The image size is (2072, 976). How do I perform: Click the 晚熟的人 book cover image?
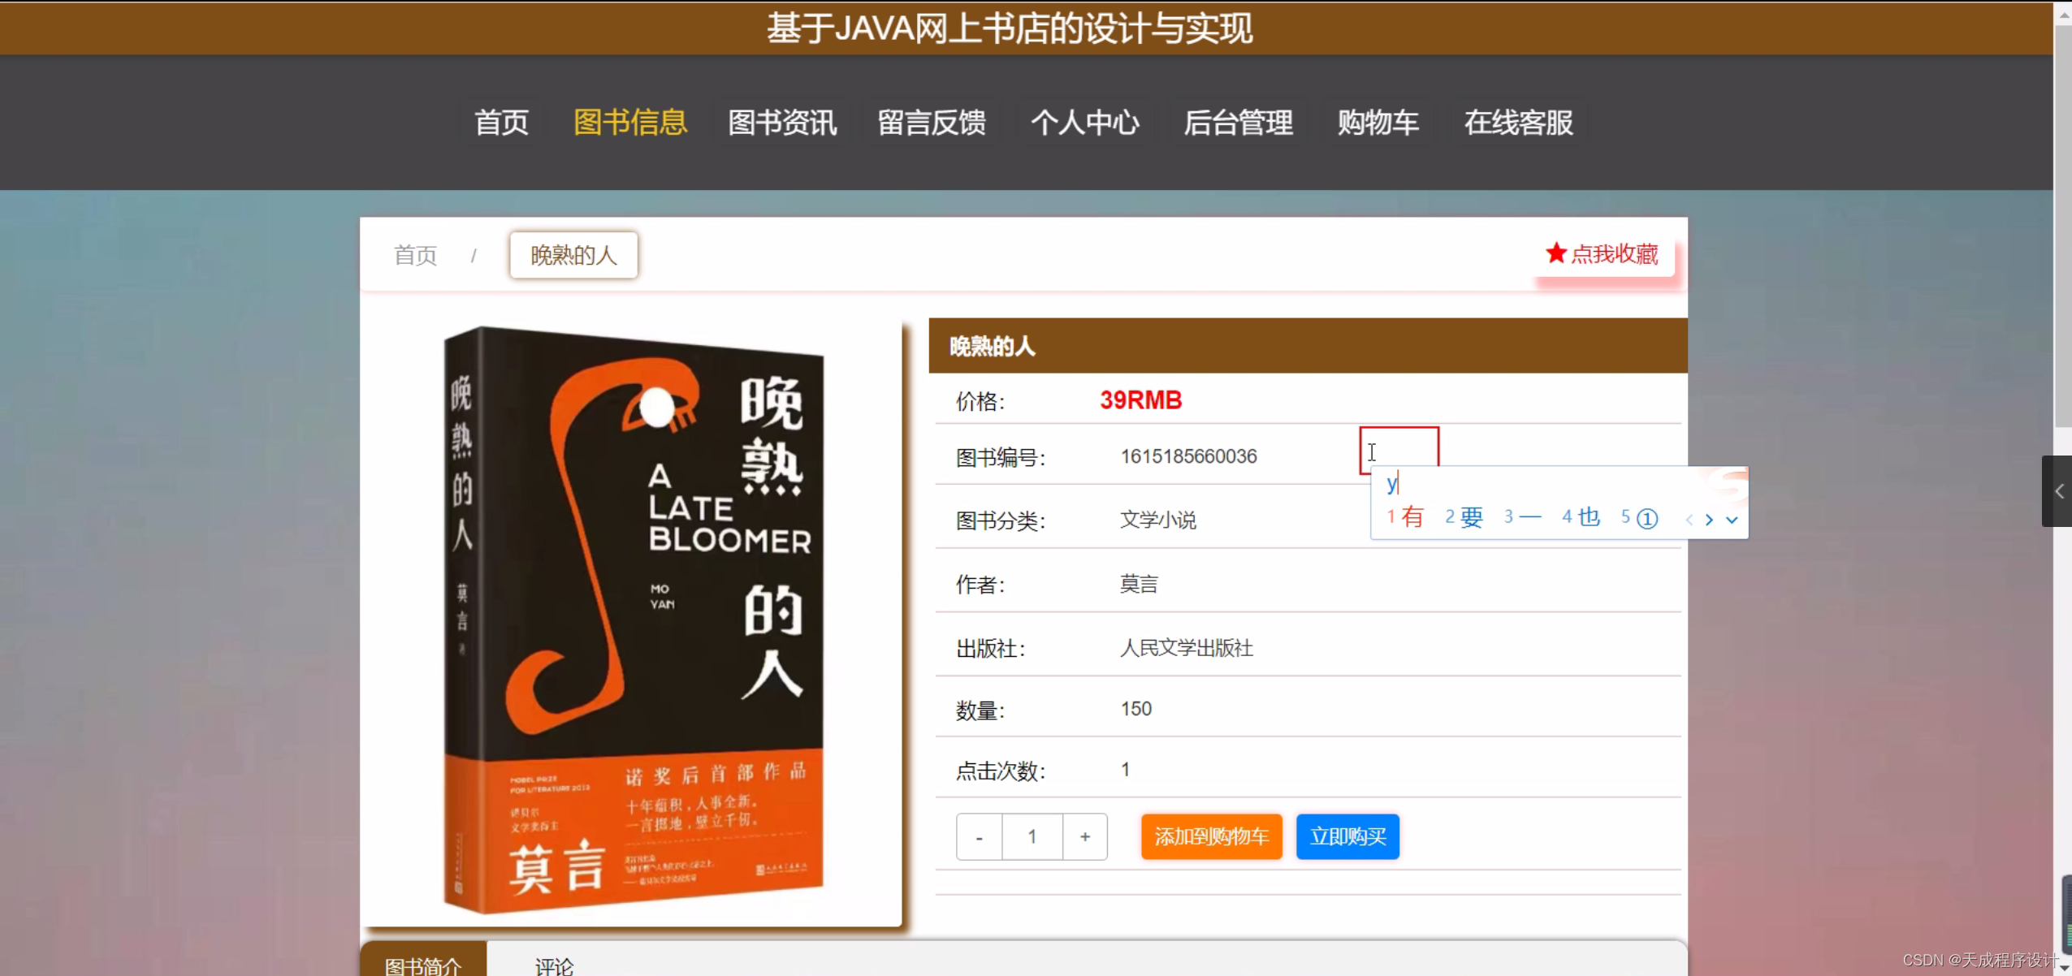pos(632,620)
